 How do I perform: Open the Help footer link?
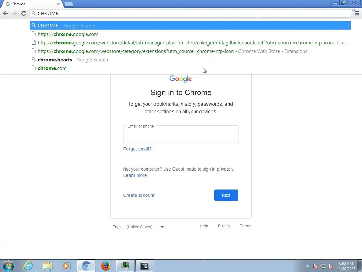coord(204,226)
